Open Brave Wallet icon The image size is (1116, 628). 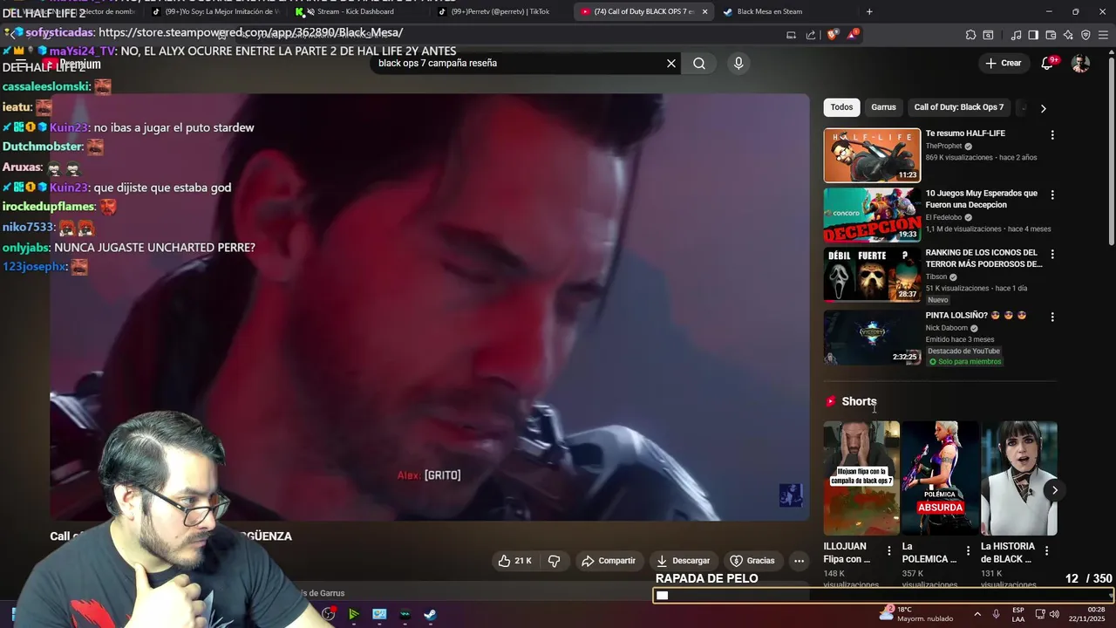[x=1051, y=35]
